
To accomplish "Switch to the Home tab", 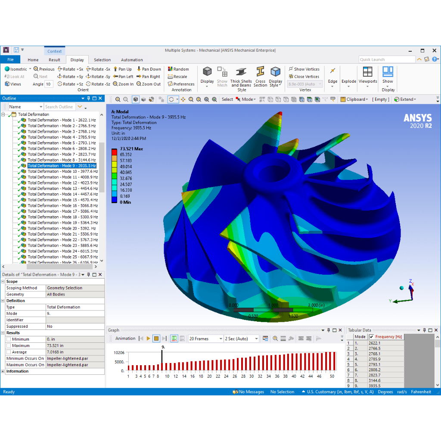I will click(33, 59).
